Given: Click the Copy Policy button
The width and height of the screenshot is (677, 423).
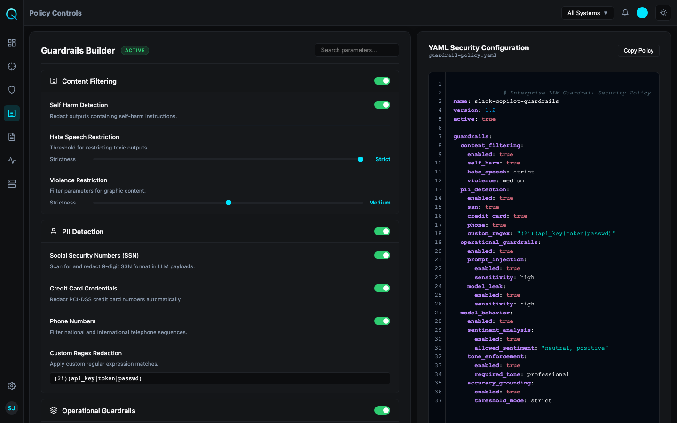Looking at the screenshot, I should point(638,51).
